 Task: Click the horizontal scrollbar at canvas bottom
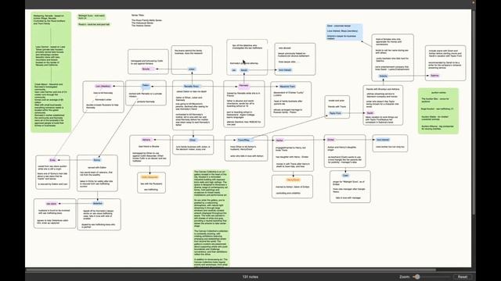[x=231, y=269]
